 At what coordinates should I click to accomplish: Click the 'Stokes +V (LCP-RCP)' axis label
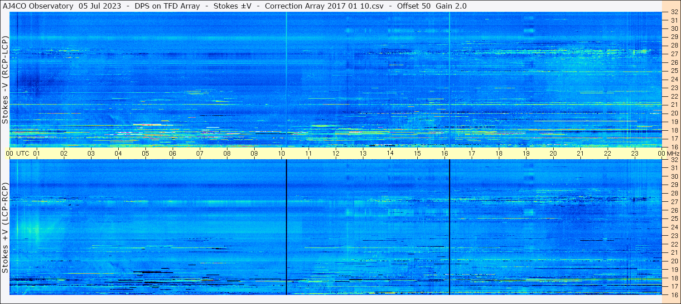5,228
